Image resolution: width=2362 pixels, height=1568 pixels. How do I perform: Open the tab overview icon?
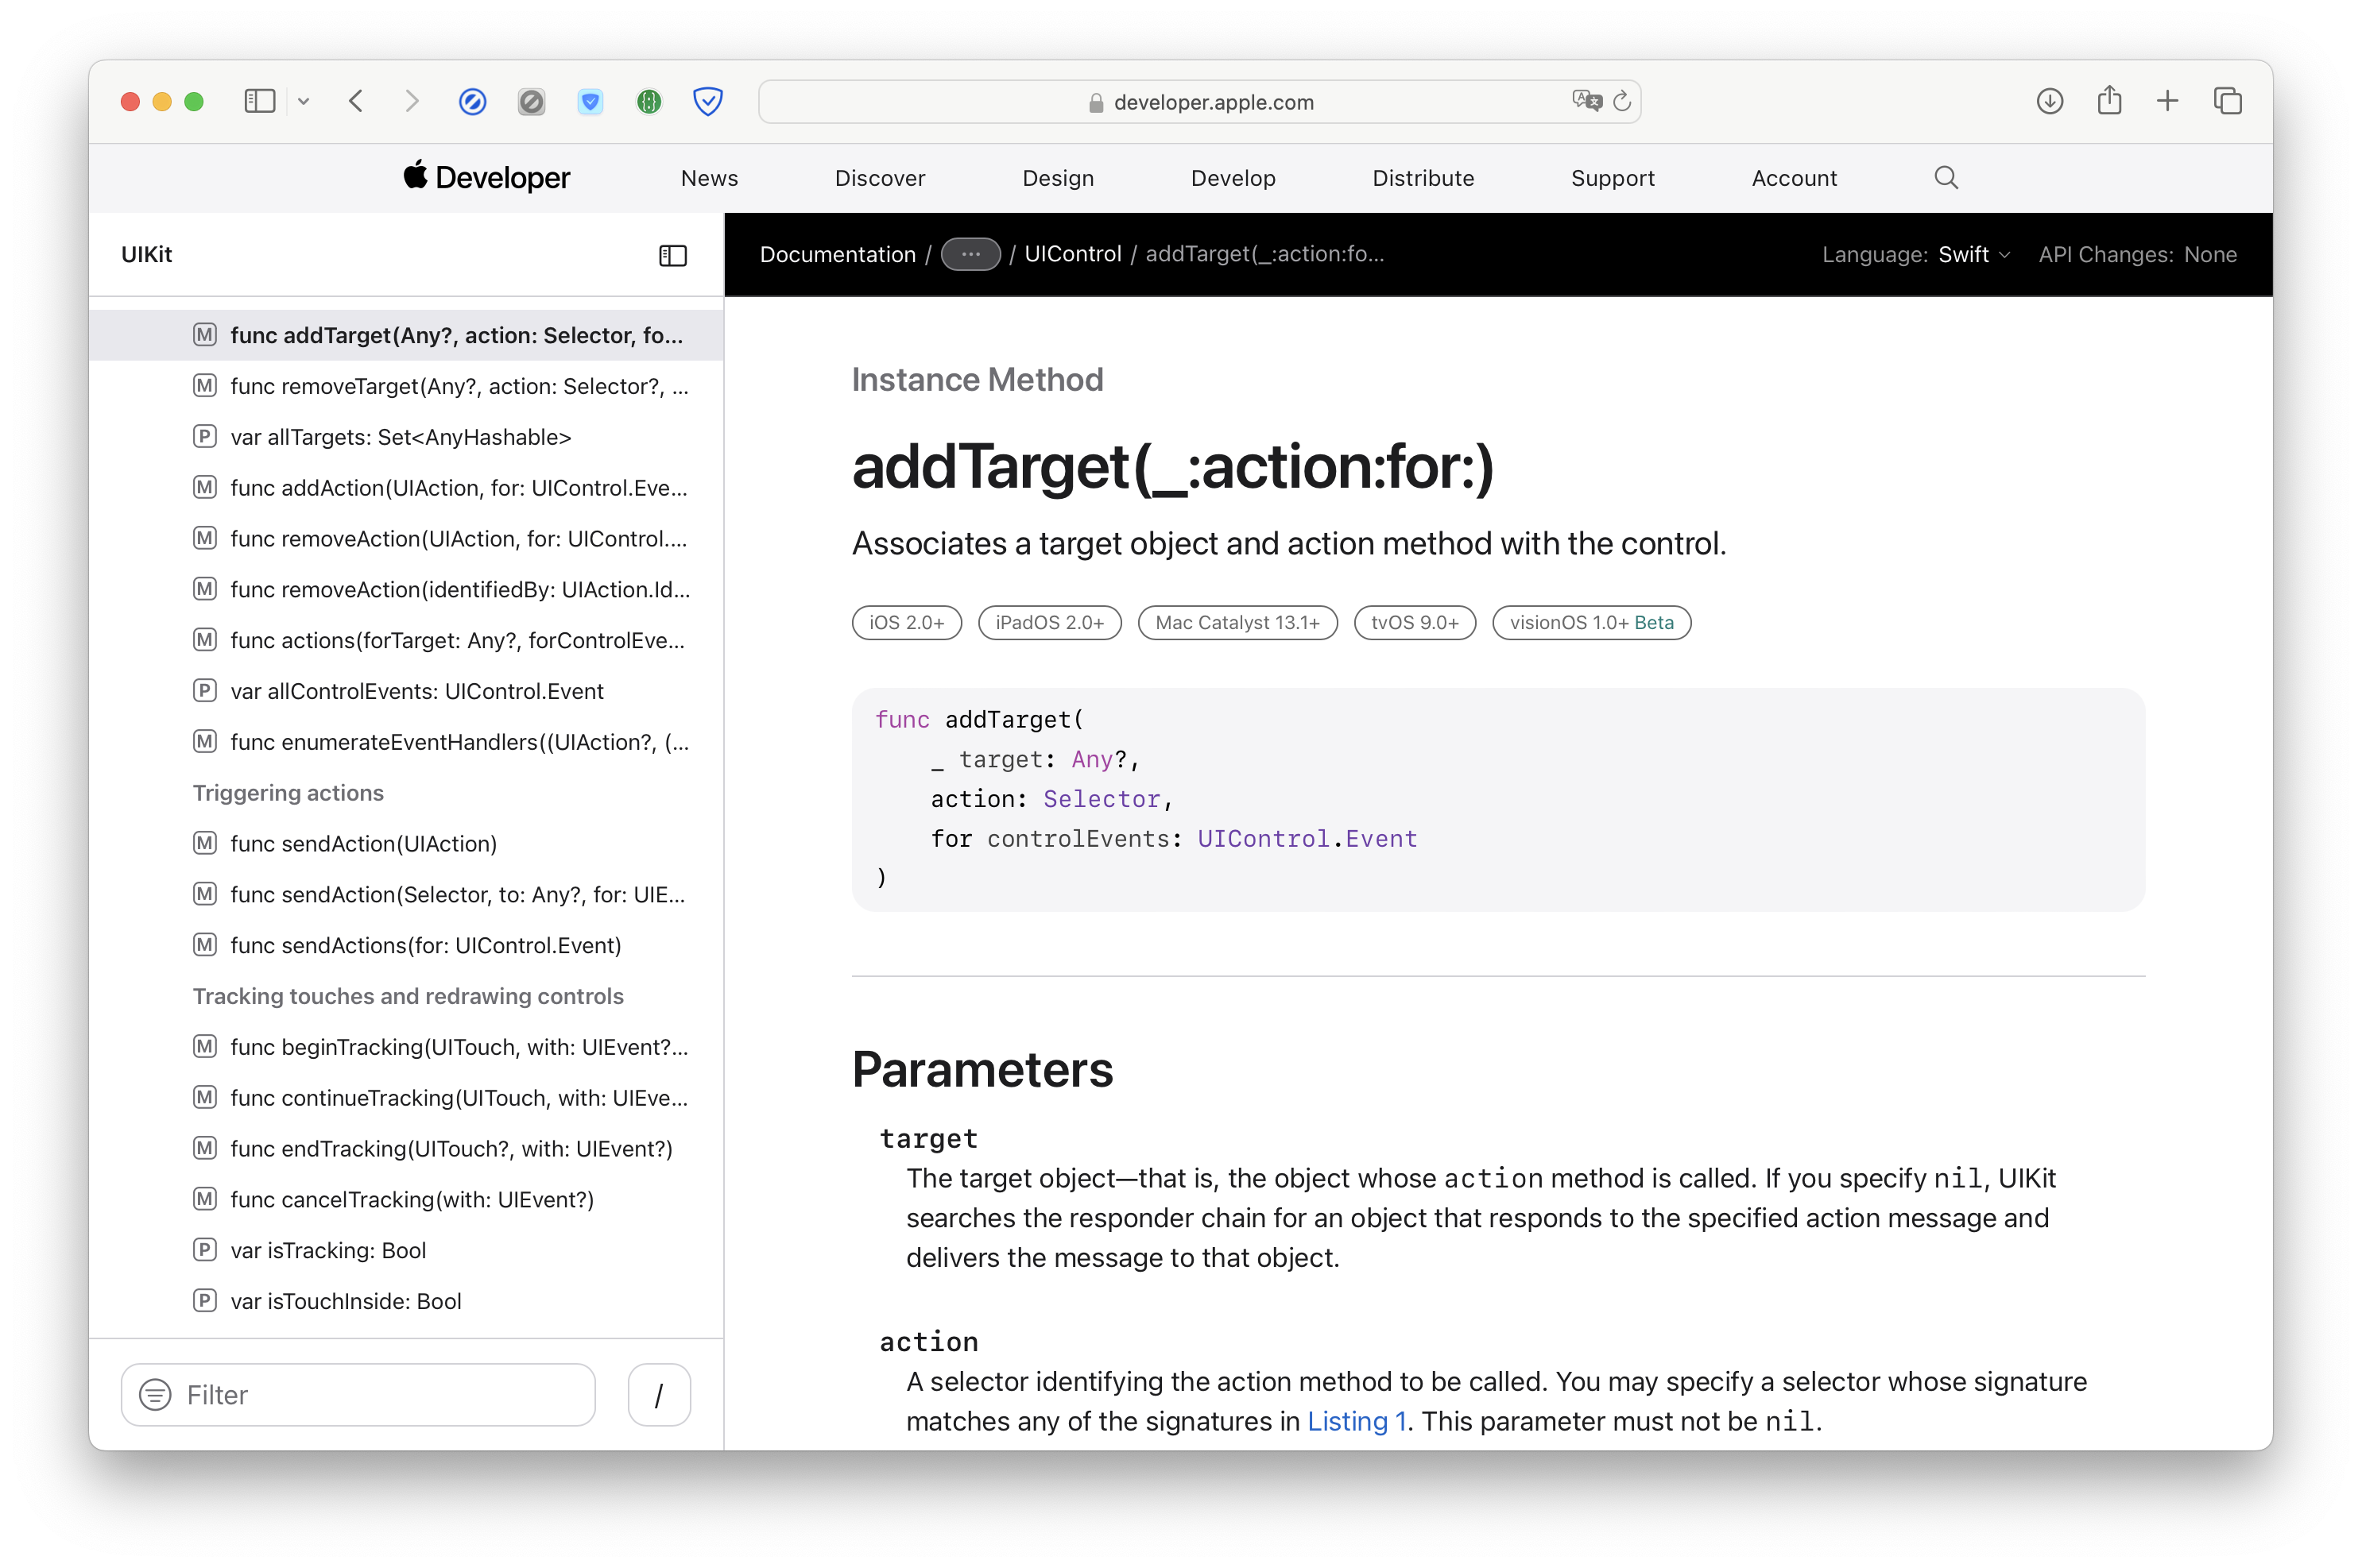[2227, 101]
